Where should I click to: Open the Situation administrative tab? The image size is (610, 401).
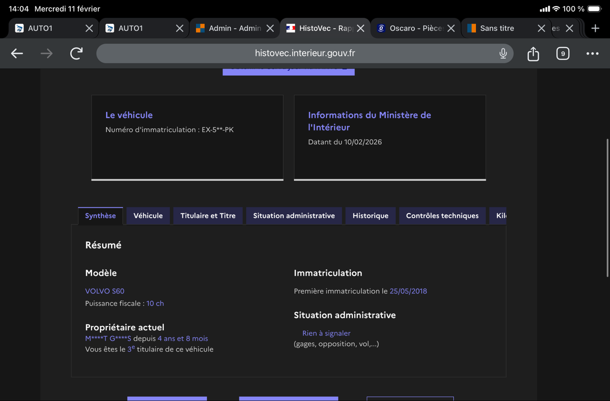pyautogui.click(x=294, y=216)
